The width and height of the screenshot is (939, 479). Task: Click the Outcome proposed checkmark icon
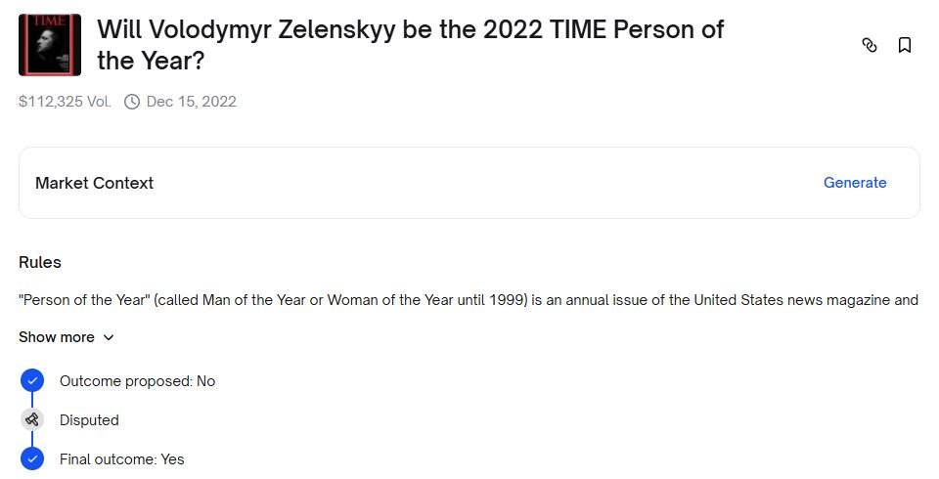[x=32, y=381]
